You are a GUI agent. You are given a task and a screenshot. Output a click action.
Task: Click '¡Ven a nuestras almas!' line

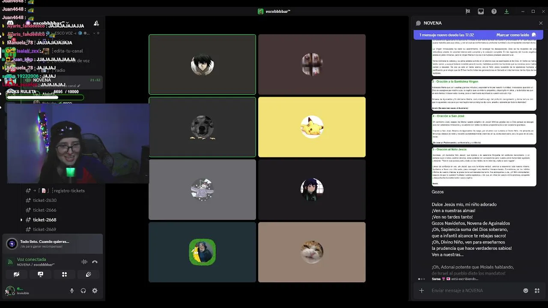tap(453, 211)
